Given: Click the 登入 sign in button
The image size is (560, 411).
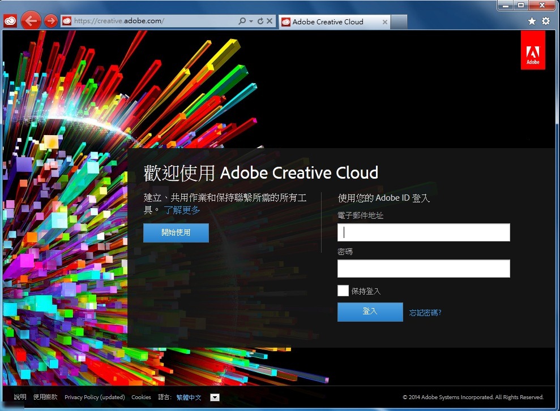Looking at the screenshot, I should [x=370, y=312].
